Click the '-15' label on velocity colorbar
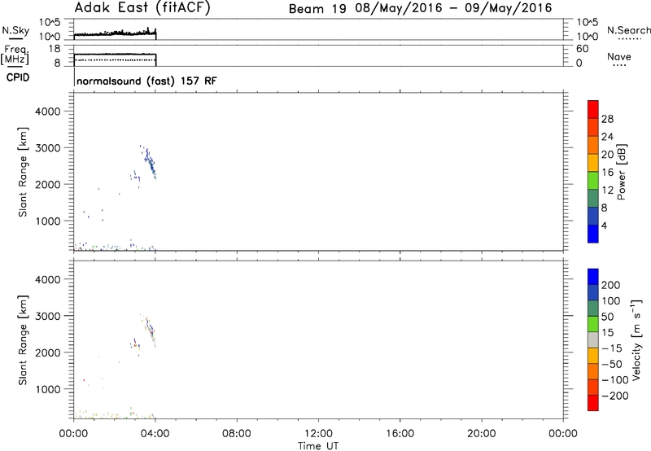This screenshot has height=451, width=651. 611,348
